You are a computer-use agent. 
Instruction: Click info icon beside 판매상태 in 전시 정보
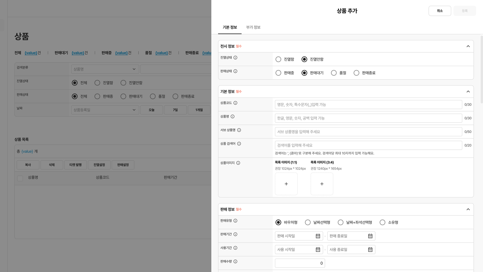pos(235,71)
